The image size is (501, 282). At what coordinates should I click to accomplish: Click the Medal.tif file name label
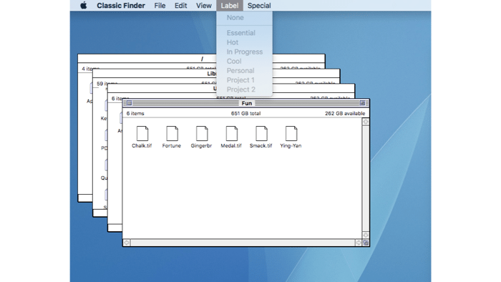[x=231, y=145]
